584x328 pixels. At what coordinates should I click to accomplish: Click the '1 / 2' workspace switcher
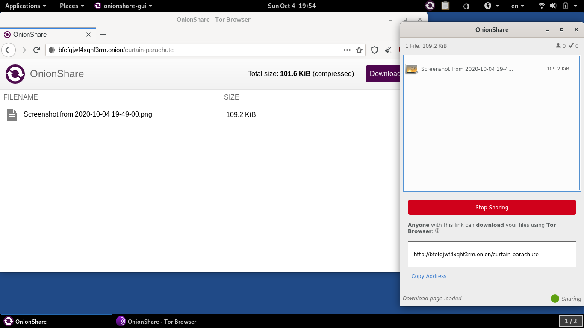pyautogui.click(x=571, y=321)
